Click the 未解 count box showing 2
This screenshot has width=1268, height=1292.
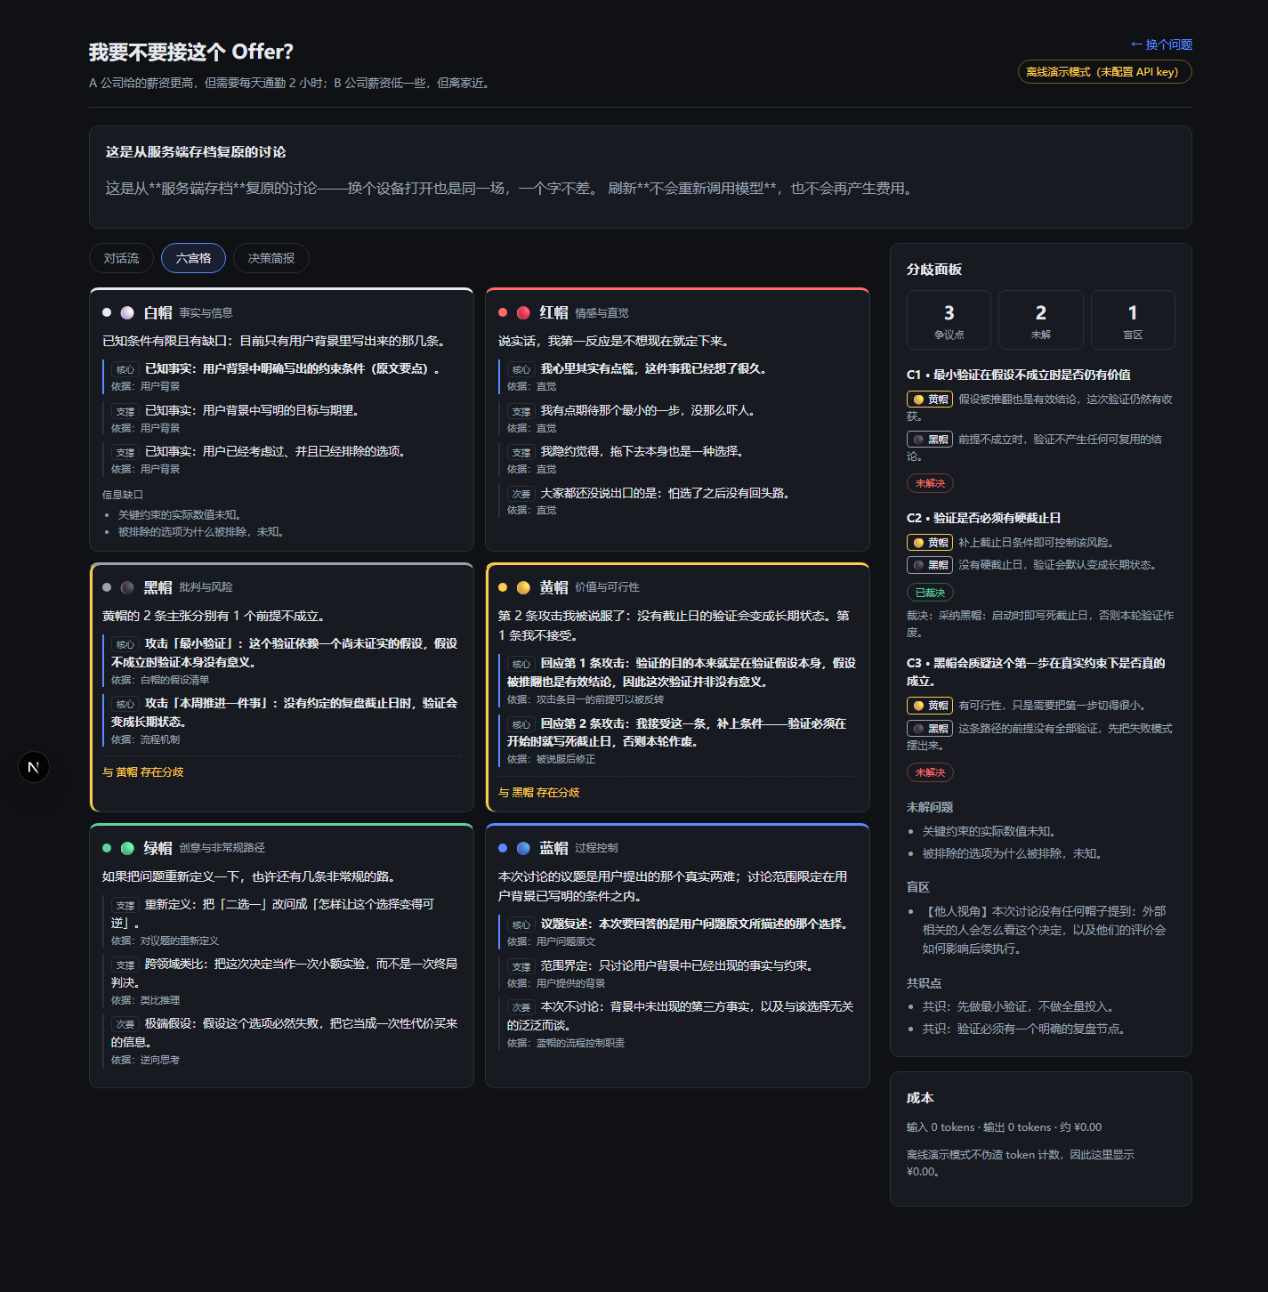click(1041, 320)
